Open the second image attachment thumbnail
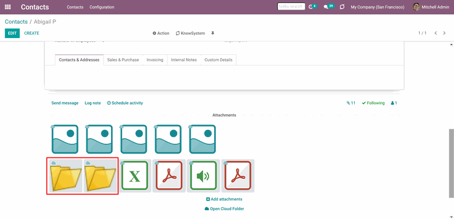The image size is (454, 219). point(99,139)
